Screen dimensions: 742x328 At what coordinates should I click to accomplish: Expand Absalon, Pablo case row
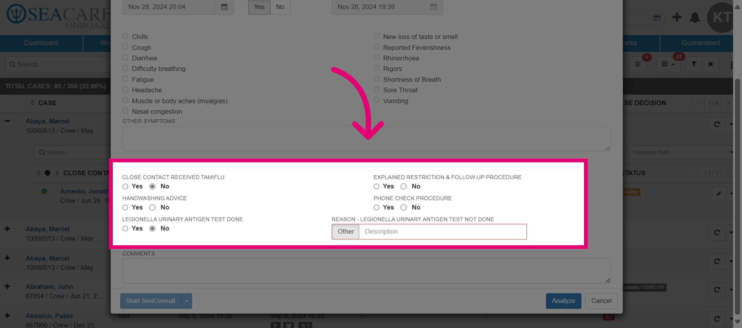7,316
